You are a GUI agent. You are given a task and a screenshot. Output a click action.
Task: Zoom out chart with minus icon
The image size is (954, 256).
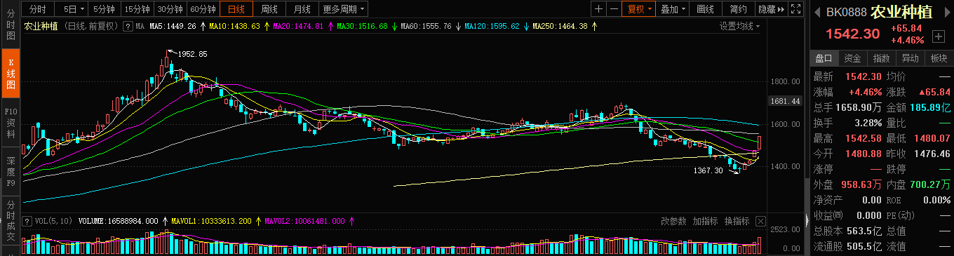pyautogui.click(x=614, y=9)
